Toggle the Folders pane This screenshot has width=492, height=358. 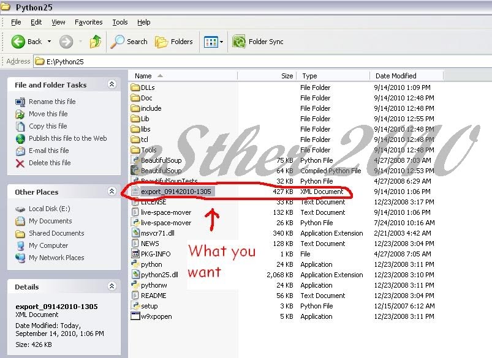point(174,42)
